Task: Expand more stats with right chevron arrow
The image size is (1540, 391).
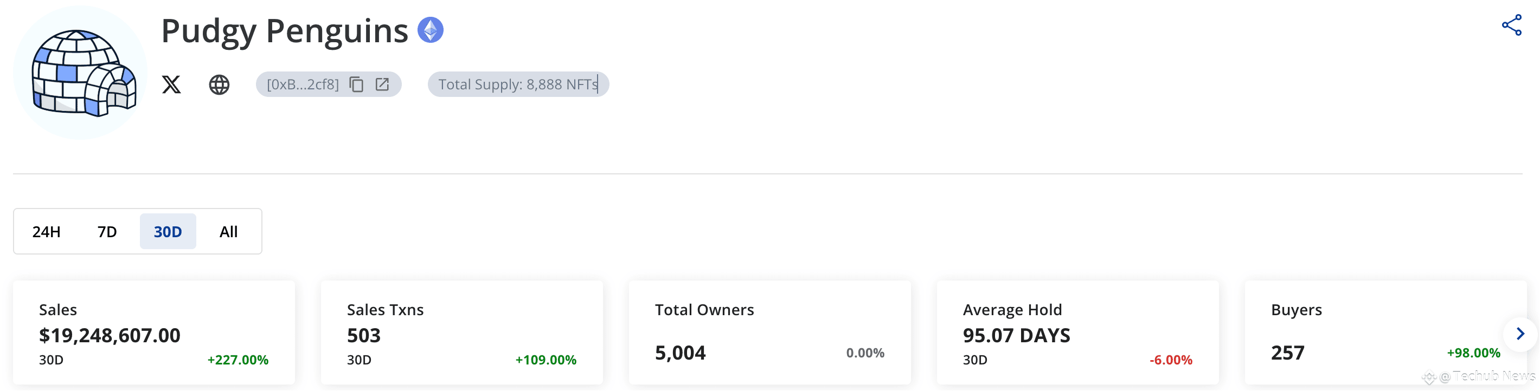Action: tap(1520, 334)
